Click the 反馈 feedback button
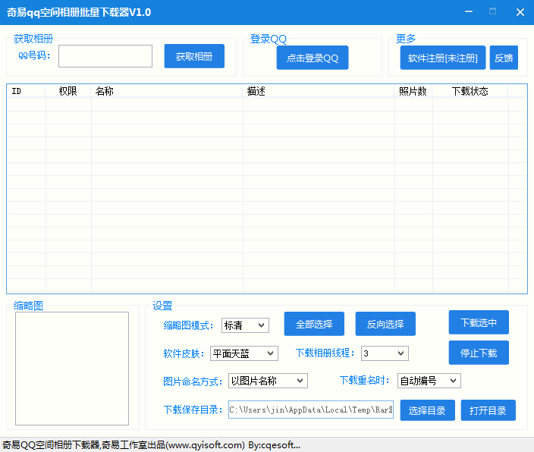Screen dimensions: 534x452 point(504,58)
